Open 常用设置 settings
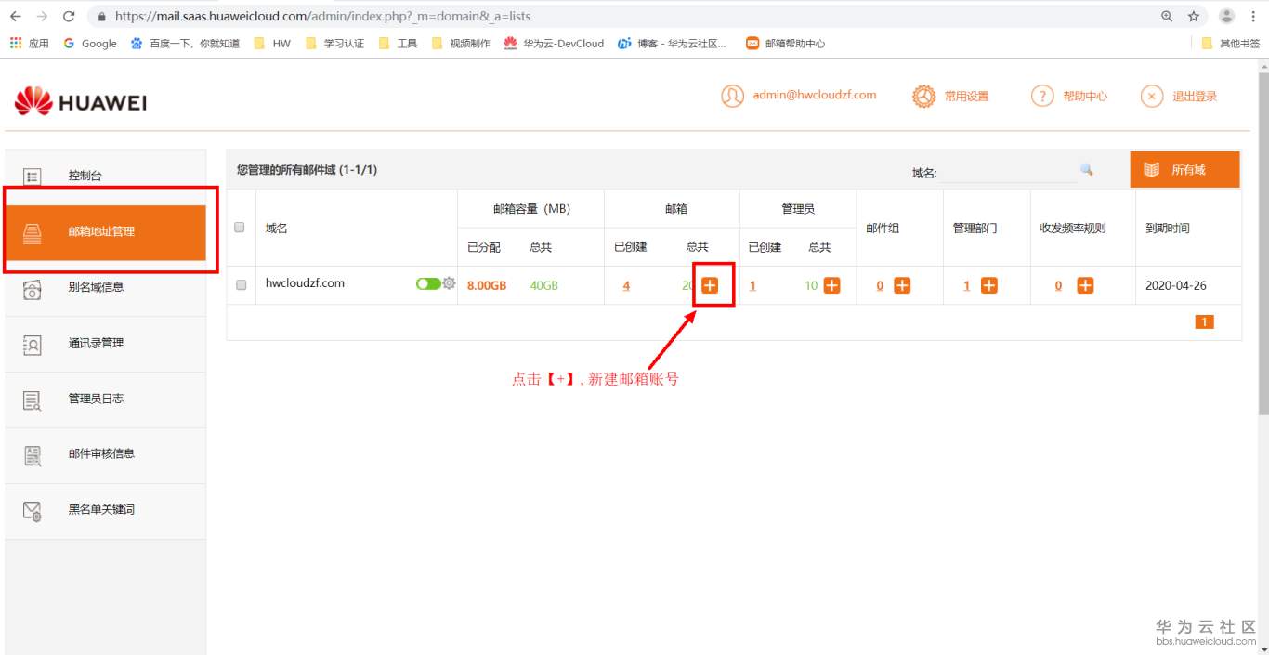 950,96
